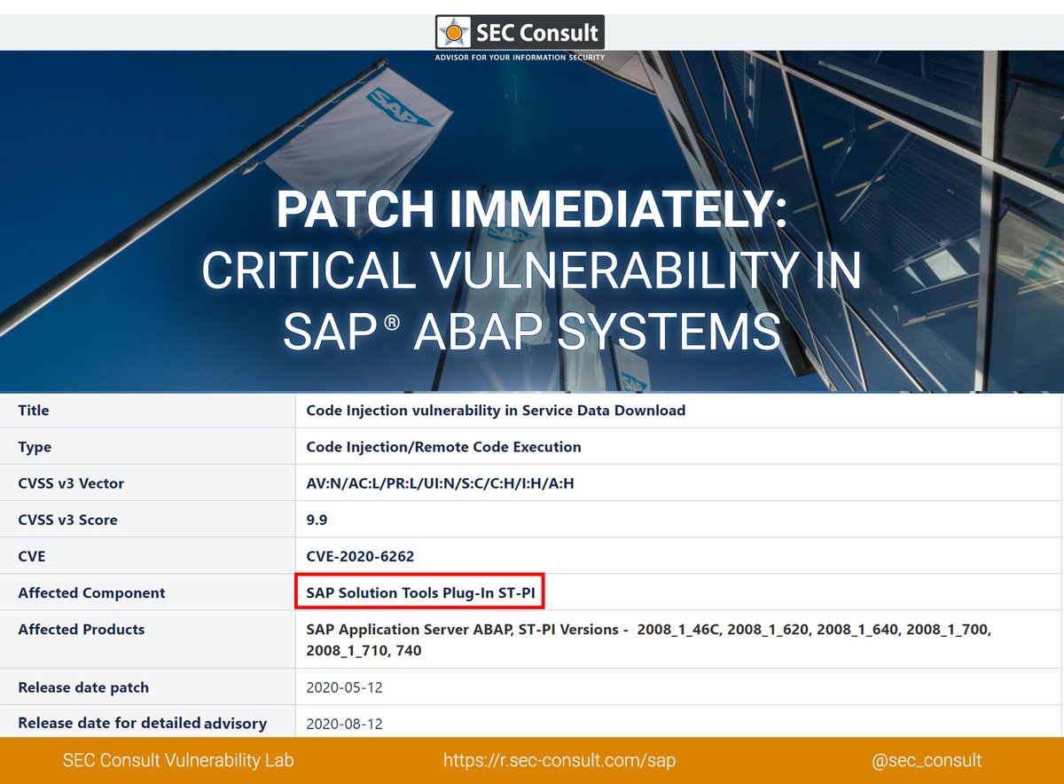Click the SEC Consult company name text
Viewport: 1064px width, 784px height.
(538, 34)
